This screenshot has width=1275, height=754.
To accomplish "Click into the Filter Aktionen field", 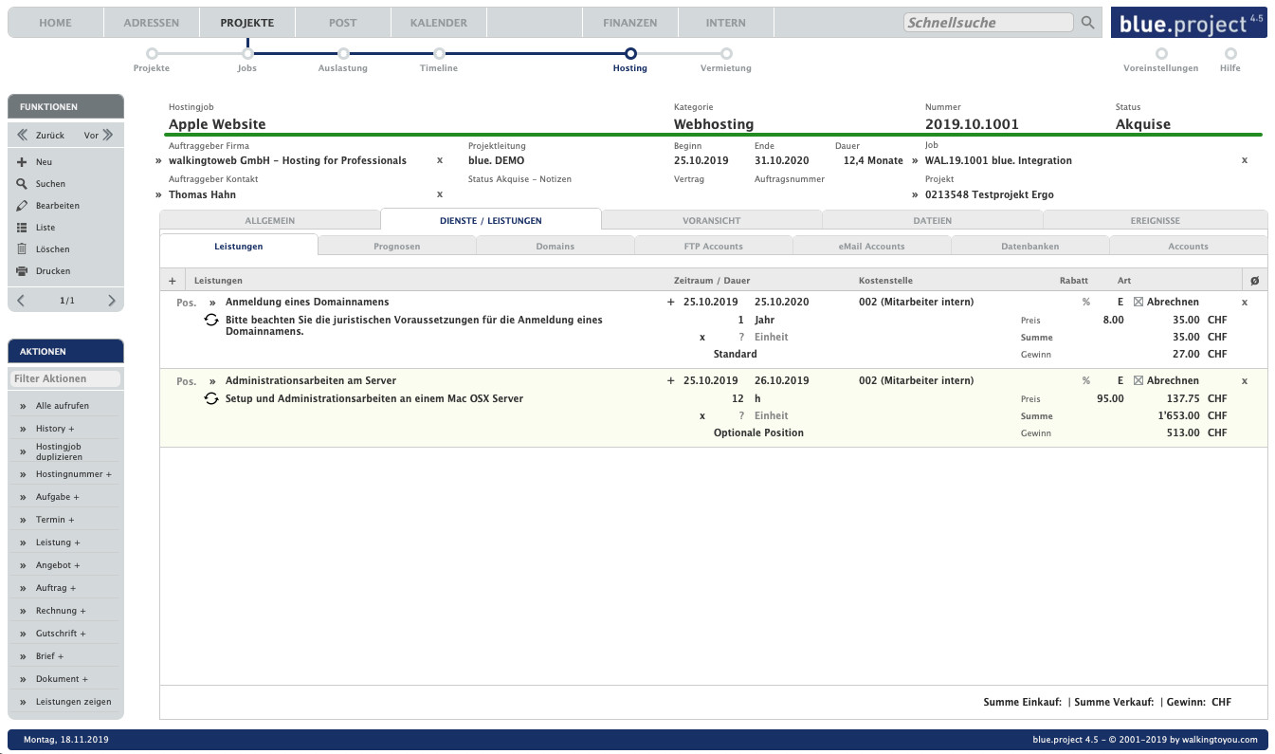I will pos(65,378).
